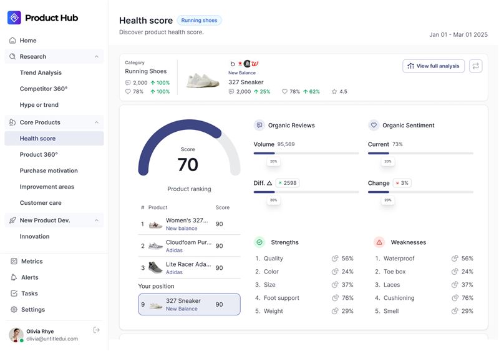Click New balance link under Women's 327
Image resolution: width=499 pixels, height=351 pixels.
pos(182,229)
